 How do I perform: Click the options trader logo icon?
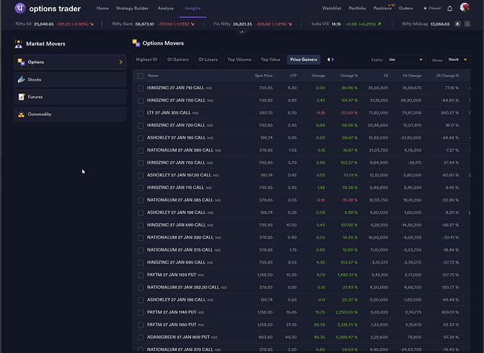20,8
